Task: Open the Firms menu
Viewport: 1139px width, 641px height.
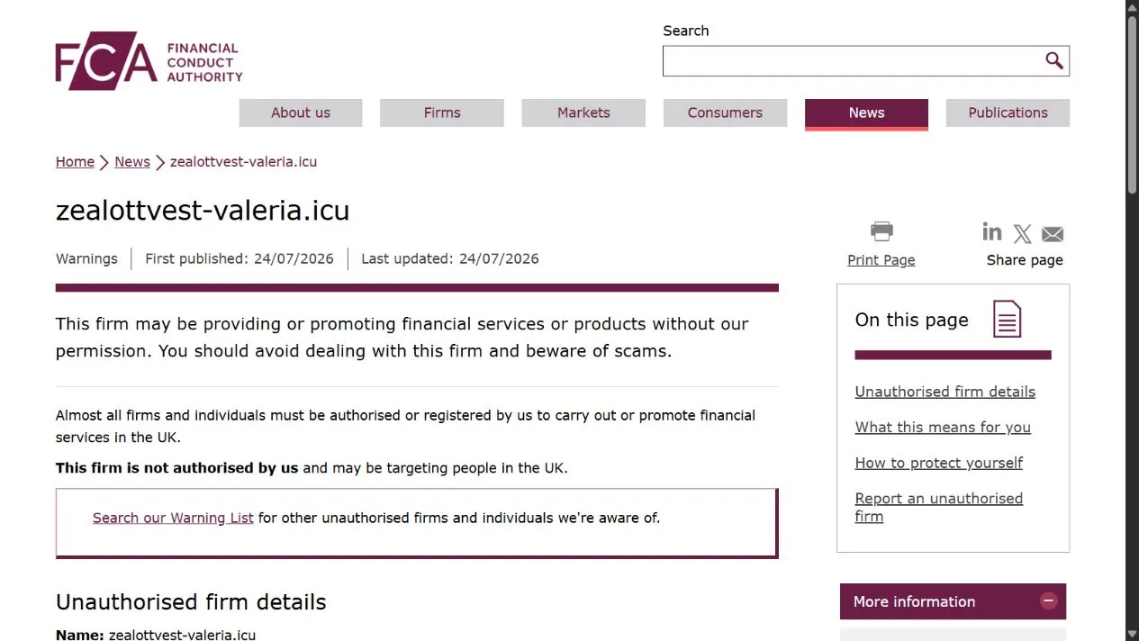Action: click(x=442, y=113)
